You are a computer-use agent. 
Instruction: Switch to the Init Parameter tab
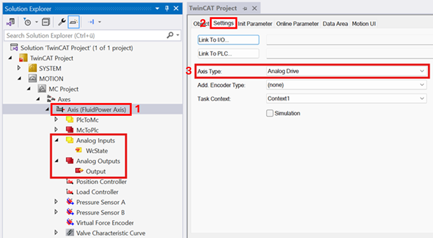pos(255,24)
